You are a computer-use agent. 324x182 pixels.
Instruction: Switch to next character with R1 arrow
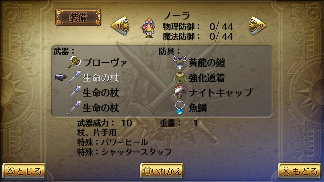tap(258, 26)
